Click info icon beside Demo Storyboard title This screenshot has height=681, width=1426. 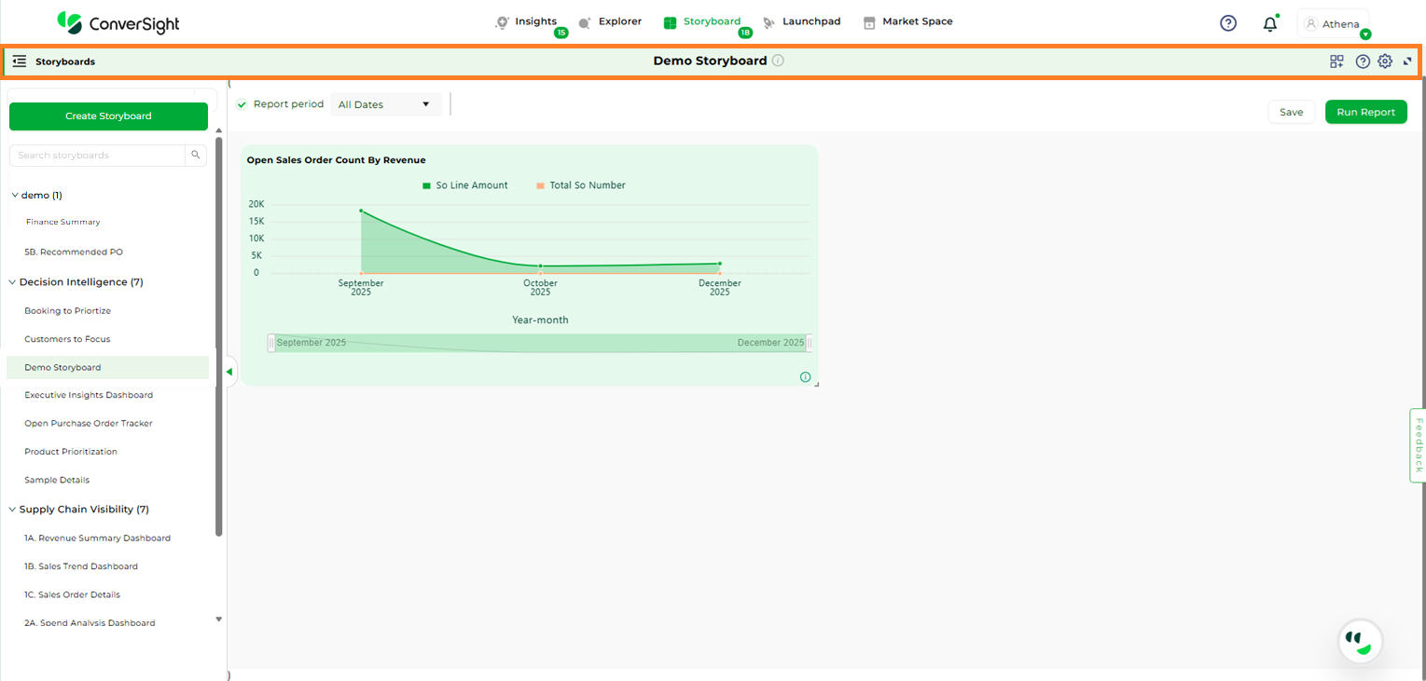click(x=778, y=61)
